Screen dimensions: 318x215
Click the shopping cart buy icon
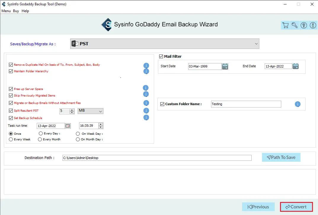click(285, 25)
